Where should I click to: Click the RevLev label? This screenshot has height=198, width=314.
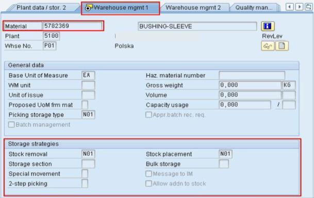272,36
